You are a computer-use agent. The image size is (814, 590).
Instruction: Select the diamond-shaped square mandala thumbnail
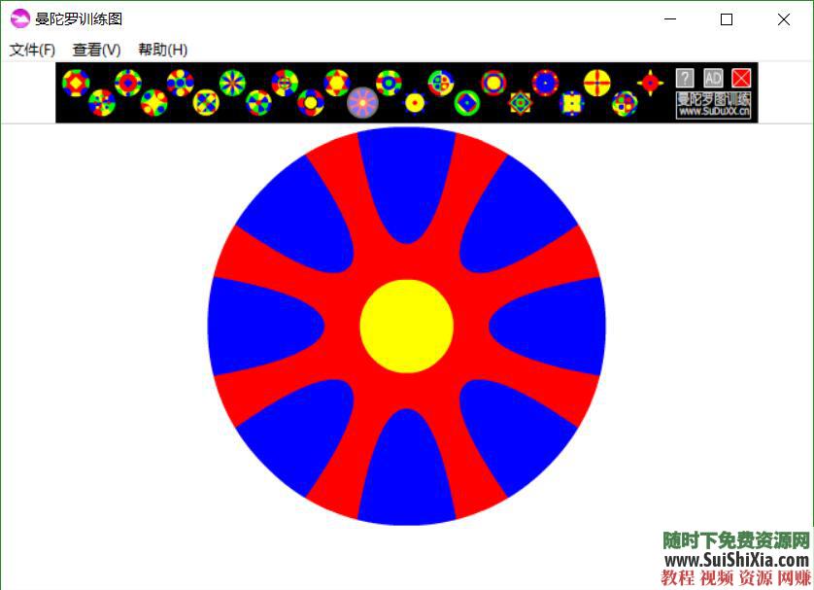pyautogui.click(x=520, y=102)
